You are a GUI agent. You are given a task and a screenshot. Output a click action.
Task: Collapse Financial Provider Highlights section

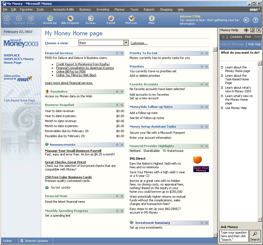tap(202, 146)
